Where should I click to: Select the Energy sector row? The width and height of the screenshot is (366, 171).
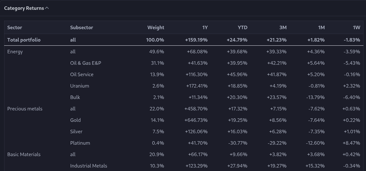(184, 52)
